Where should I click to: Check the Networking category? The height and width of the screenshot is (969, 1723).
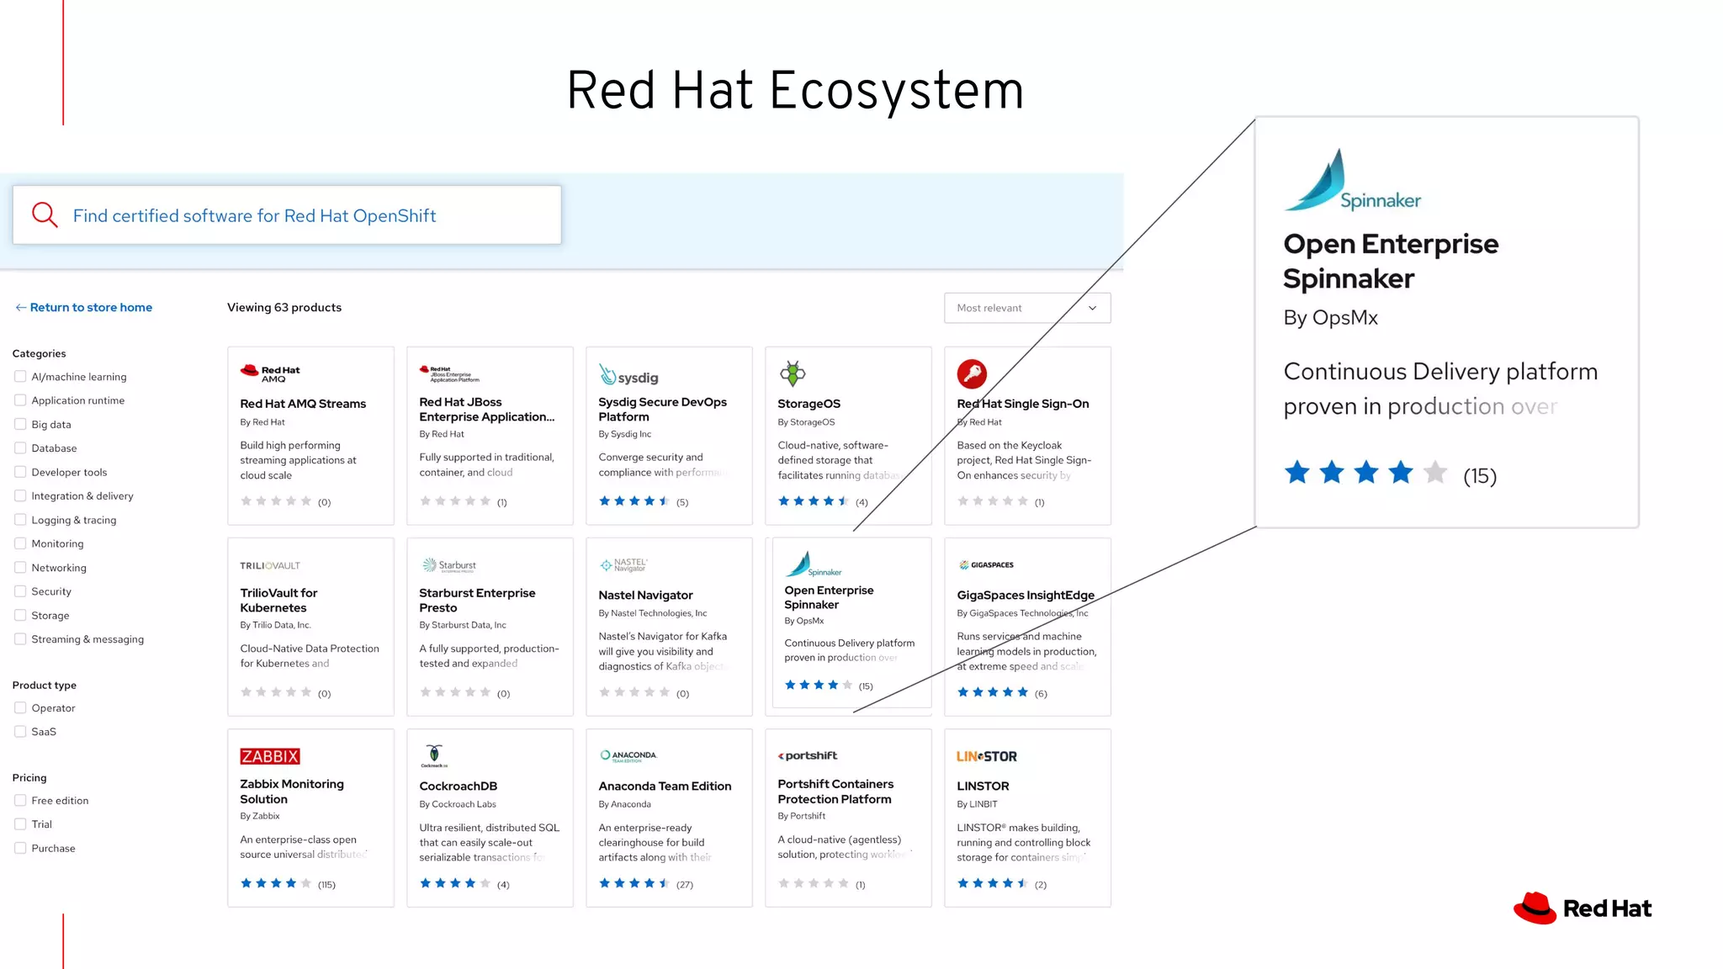pos(20,568)
